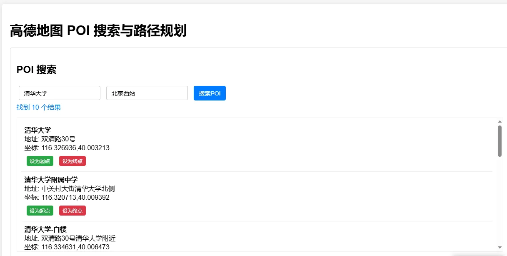Click the 找到 10 个结果 status text

39,108
